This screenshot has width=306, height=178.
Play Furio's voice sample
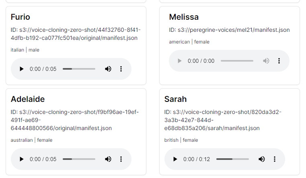pyautogui.click(x=21, y=69)
